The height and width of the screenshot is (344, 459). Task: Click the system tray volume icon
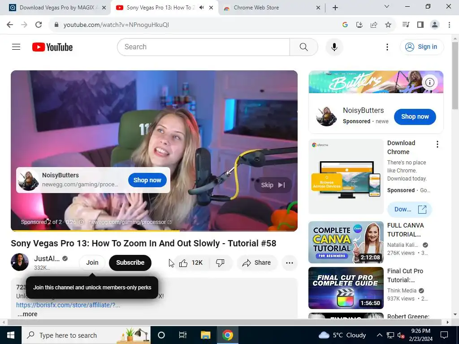[x=401, y=335]
